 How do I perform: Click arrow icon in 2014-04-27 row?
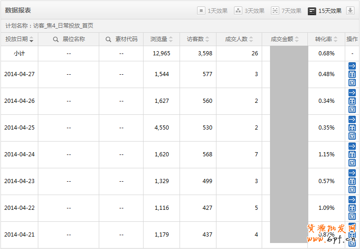[x=352, y=66]
